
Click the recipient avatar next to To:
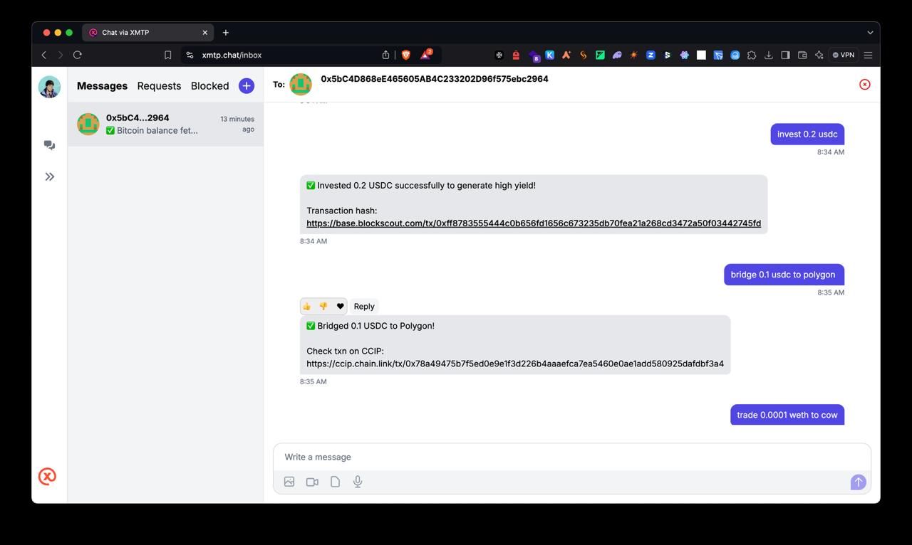click(x=301, y=84)
